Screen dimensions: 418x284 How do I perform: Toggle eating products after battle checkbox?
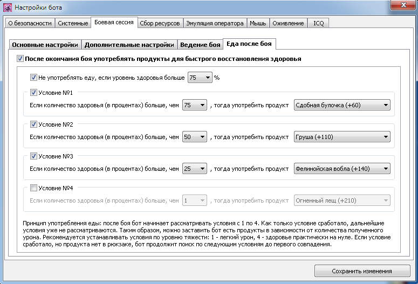pyautogui.click(x=20, y=58)
